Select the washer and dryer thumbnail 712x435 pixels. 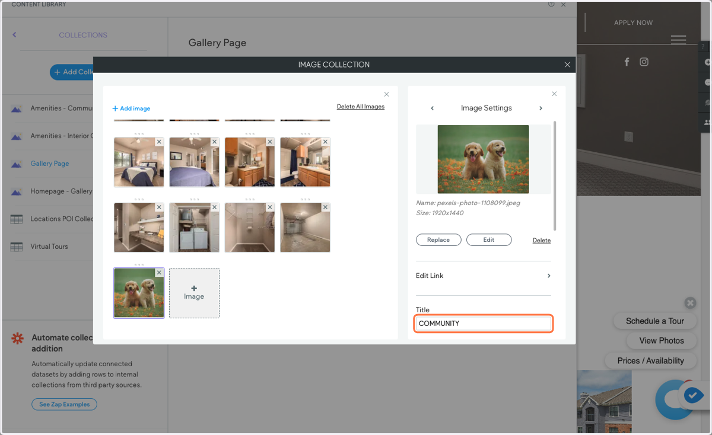click(x=194, y=228)
